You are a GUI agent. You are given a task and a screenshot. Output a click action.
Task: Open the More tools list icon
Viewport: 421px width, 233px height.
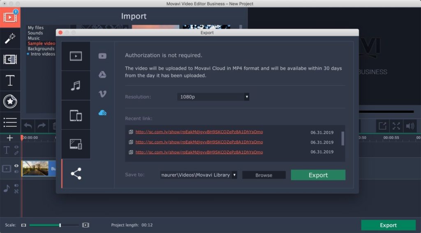10,122
